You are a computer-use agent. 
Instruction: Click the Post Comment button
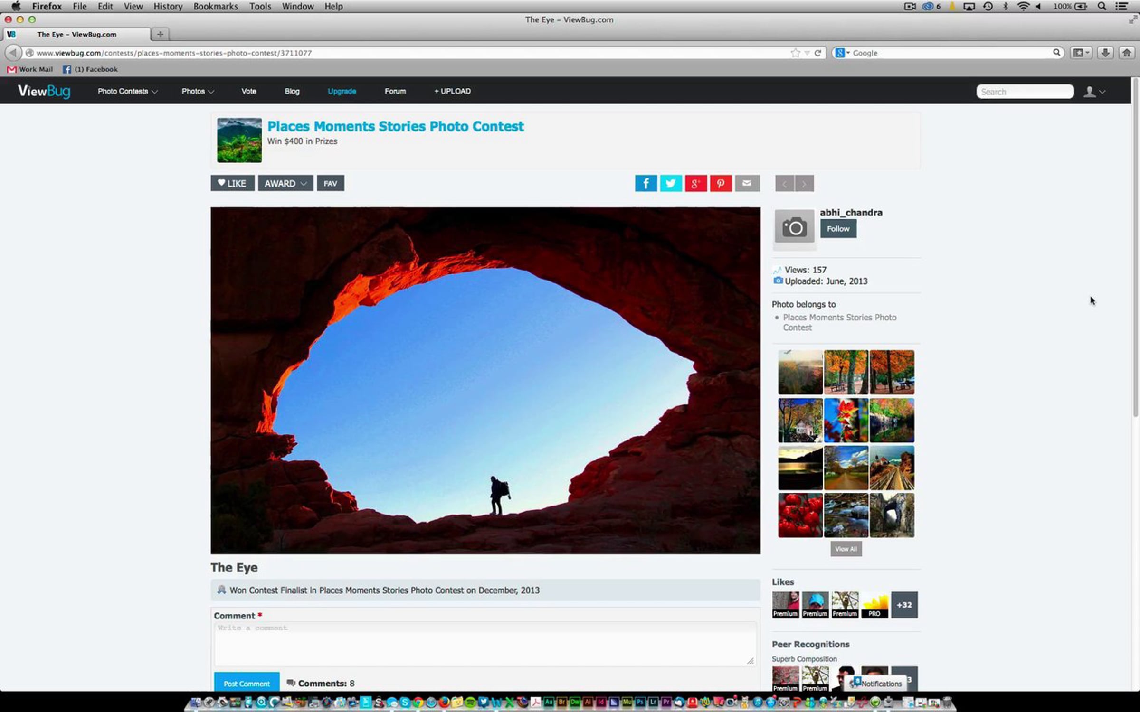pos(247,683)
